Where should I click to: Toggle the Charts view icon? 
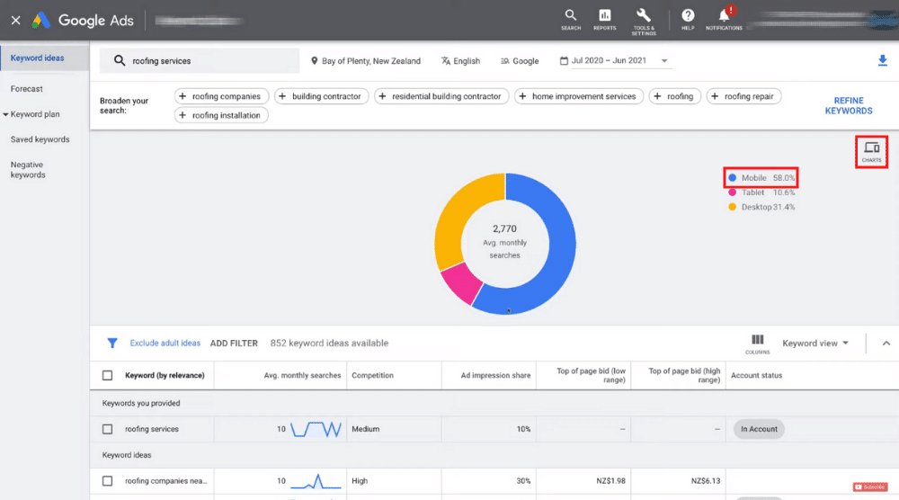tap(871, 151)
